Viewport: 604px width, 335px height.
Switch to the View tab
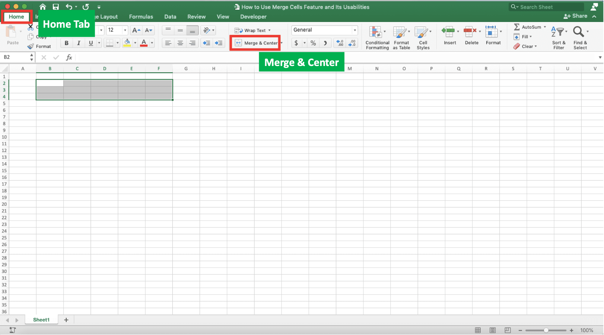pos(223,17)
